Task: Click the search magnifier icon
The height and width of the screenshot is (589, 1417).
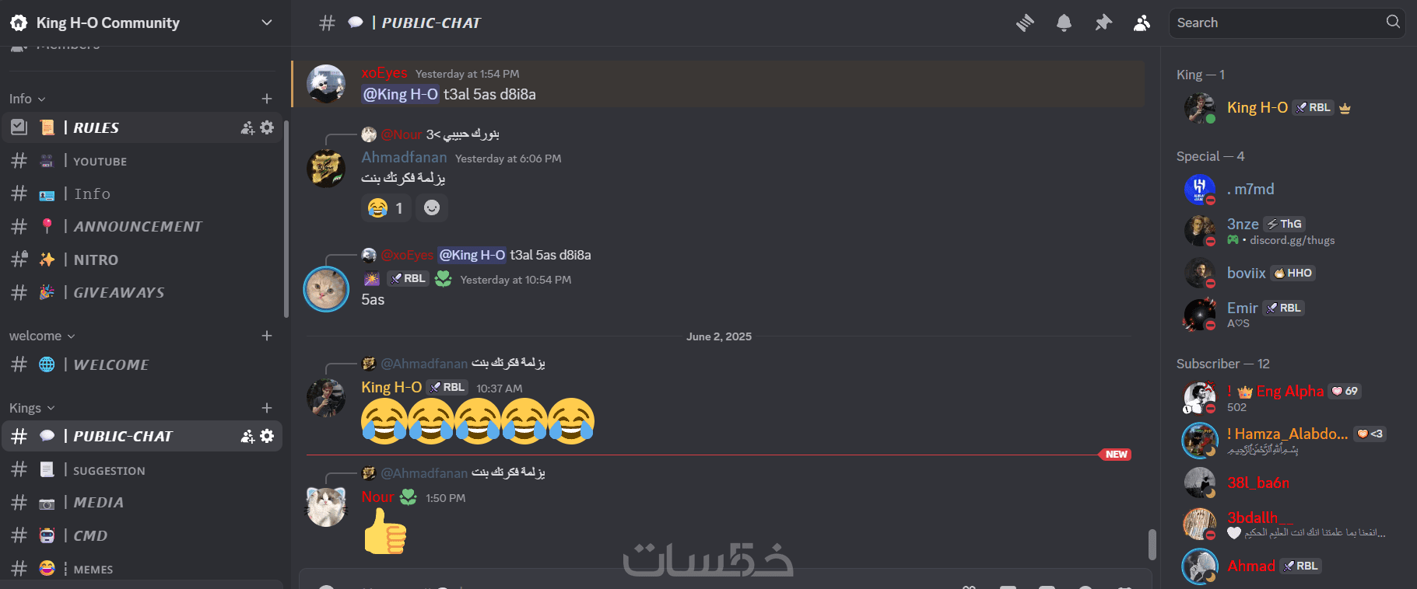Action: pos(1393,22)
